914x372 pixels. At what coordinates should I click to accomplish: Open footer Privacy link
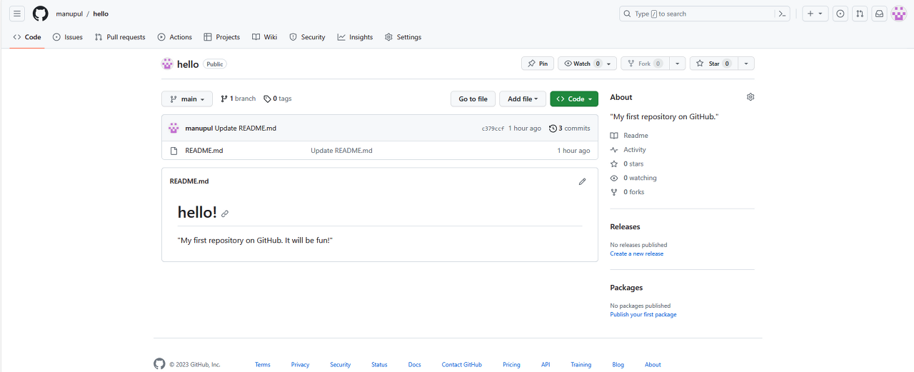coord(300,364)
